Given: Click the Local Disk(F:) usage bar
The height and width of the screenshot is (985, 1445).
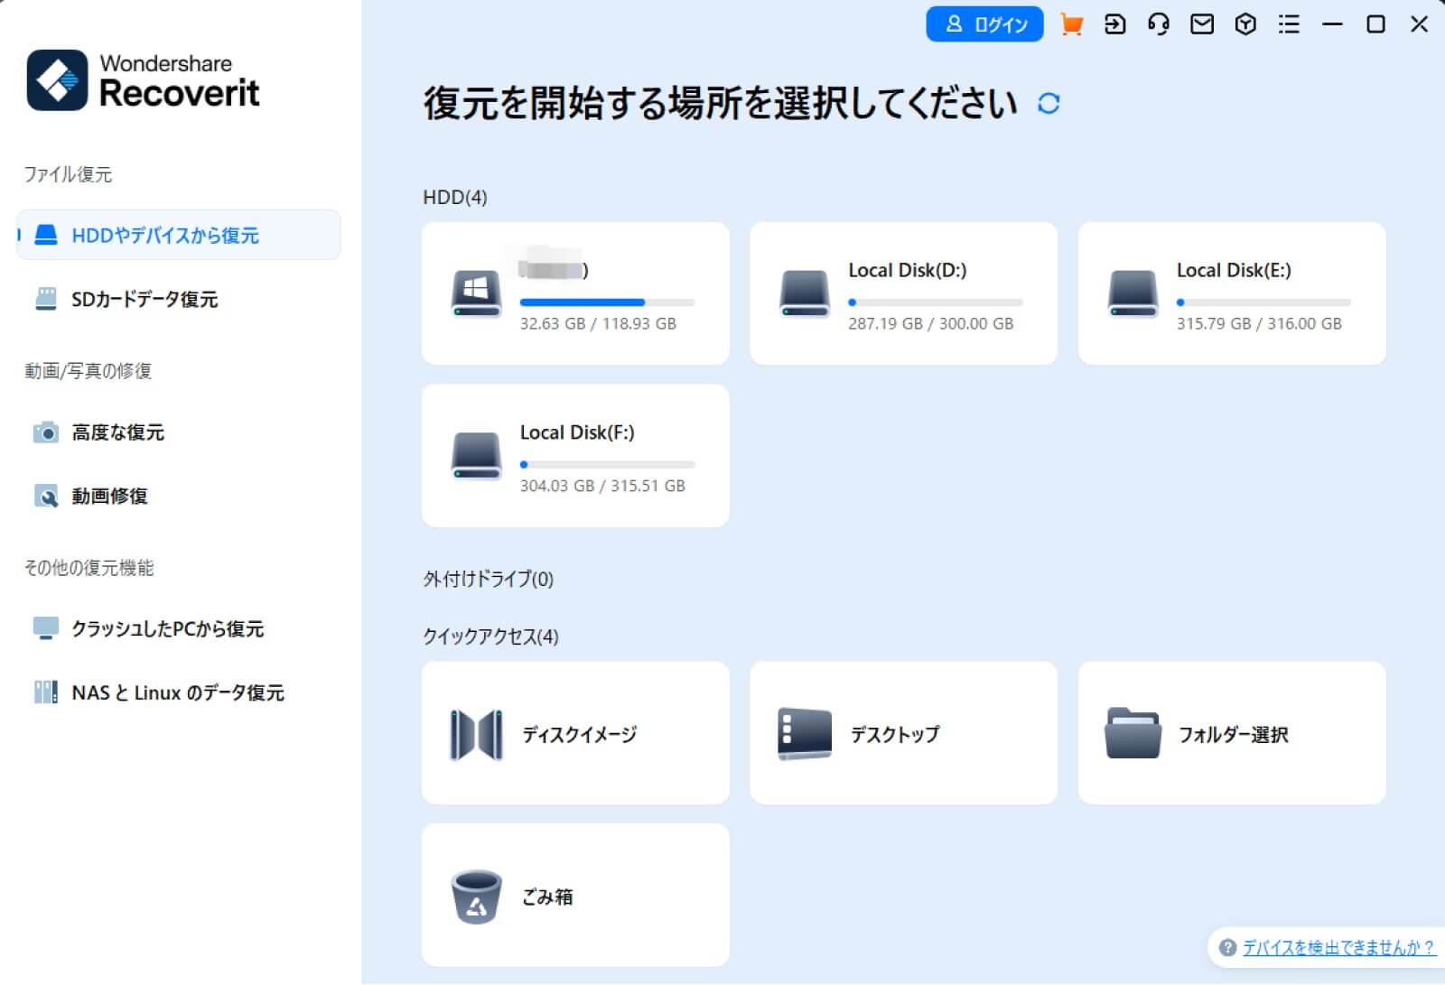Looking at the screenshot, I should click(x=607, y=464).
